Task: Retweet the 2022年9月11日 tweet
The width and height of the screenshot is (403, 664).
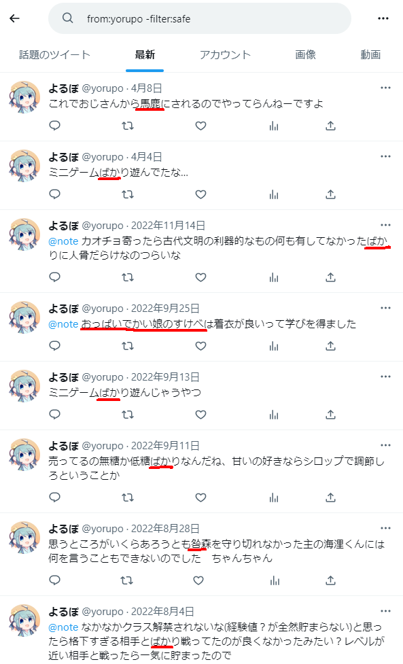Action: tap(128, 497)
